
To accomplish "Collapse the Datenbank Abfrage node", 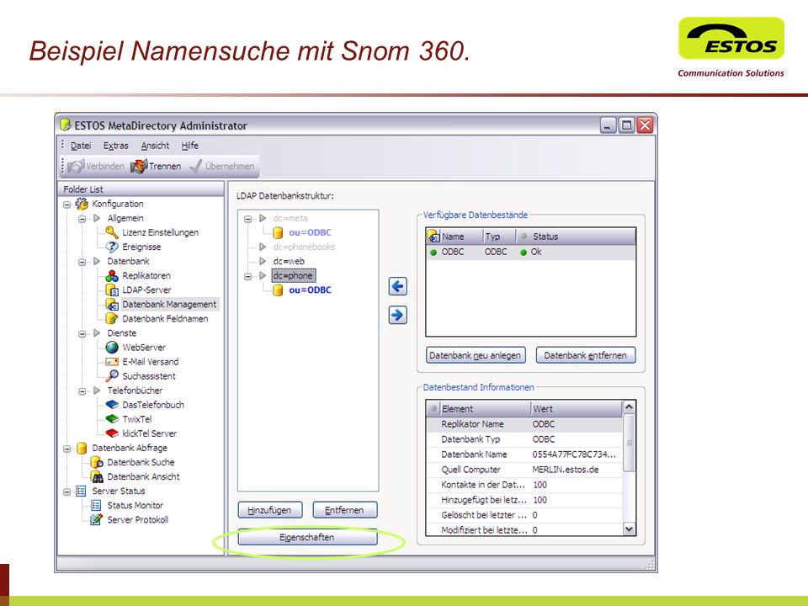I will [67, 449].
